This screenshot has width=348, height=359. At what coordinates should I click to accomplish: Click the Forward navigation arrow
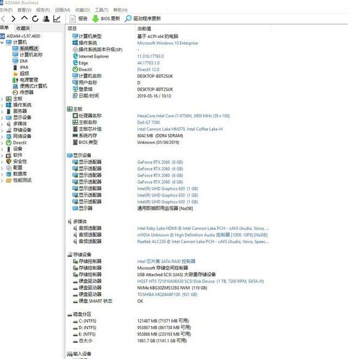13,19
